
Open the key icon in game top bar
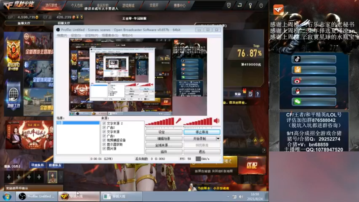tap(250, 5)
